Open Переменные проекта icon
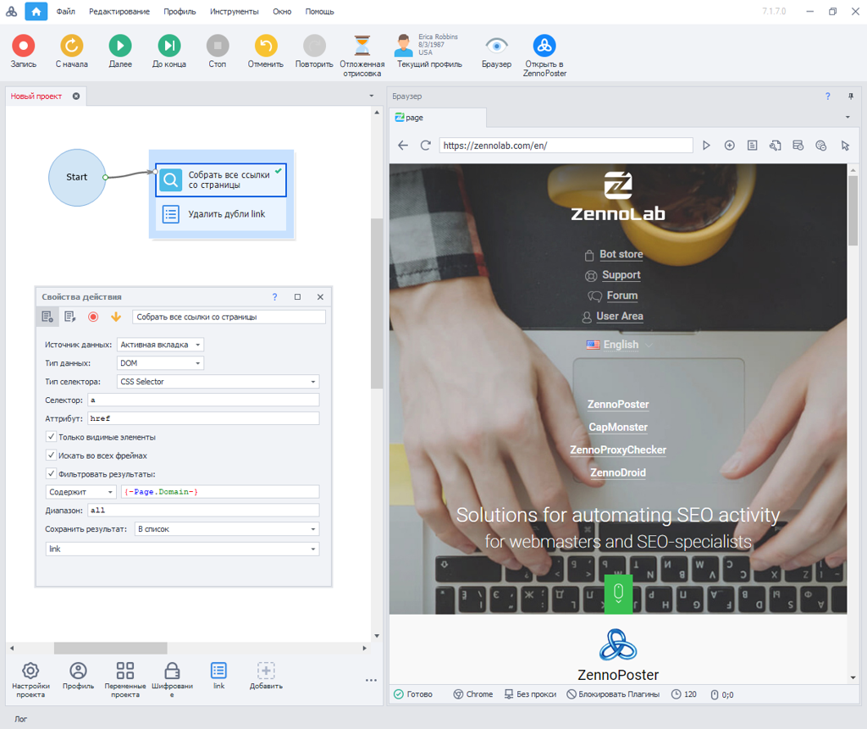The width and height of the screenshot is (867, 729). [x=125, y=671]
